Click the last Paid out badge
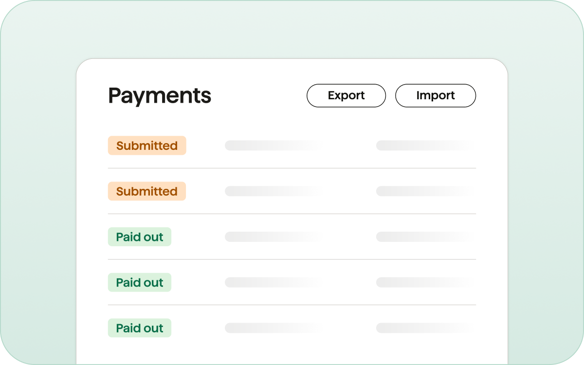584x365 pixels. 140,328
